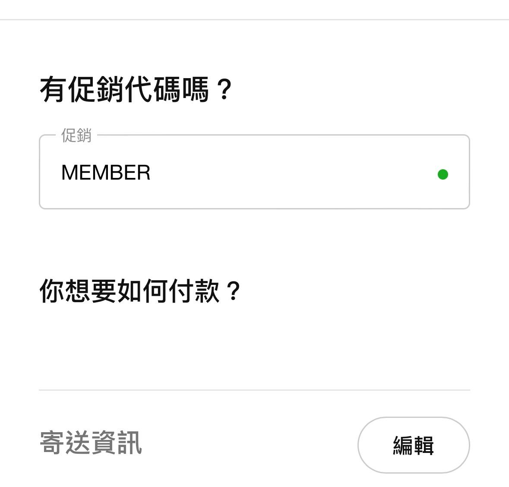Edit shipping info via 編輯

point(413,445)
